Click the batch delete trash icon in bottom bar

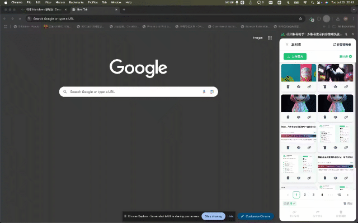pos(341,212)
